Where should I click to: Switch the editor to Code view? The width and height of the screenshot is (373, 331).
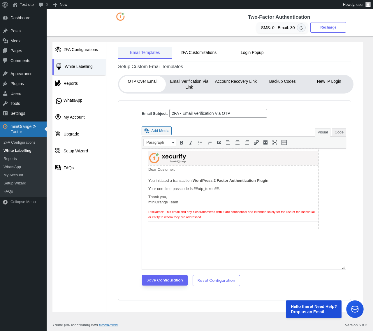339,132
